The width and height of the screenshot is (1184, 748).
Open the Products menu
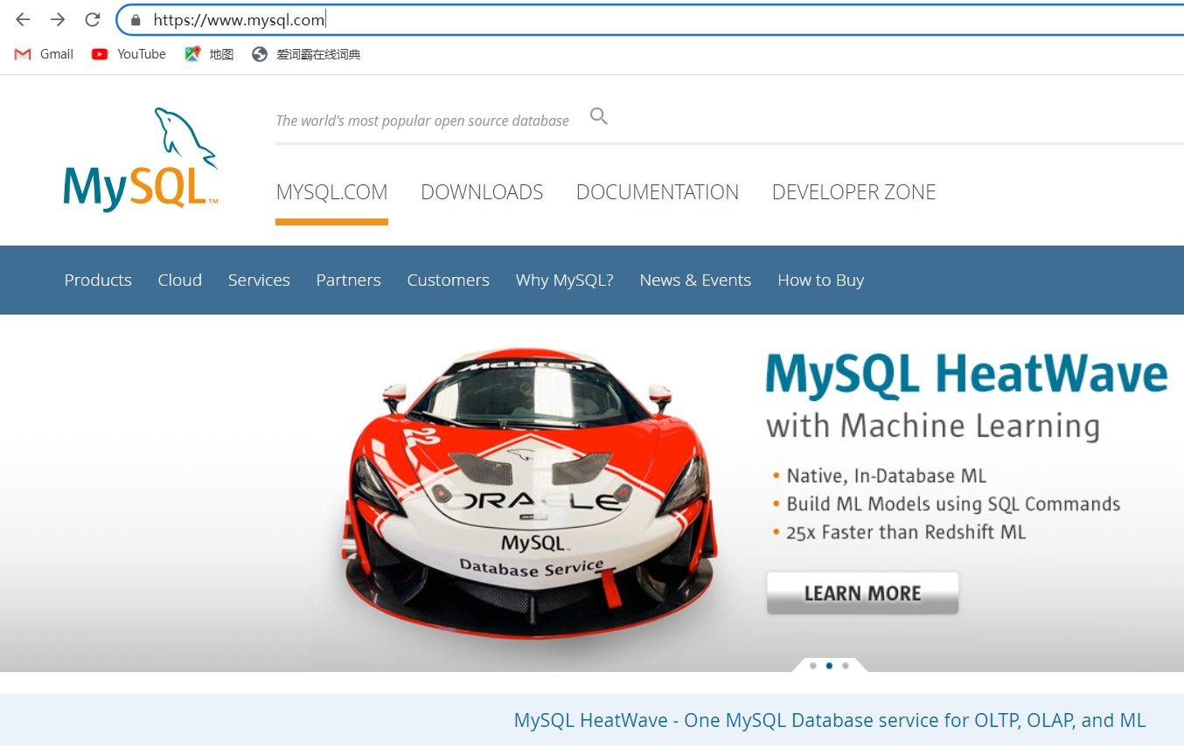[98, 280]
